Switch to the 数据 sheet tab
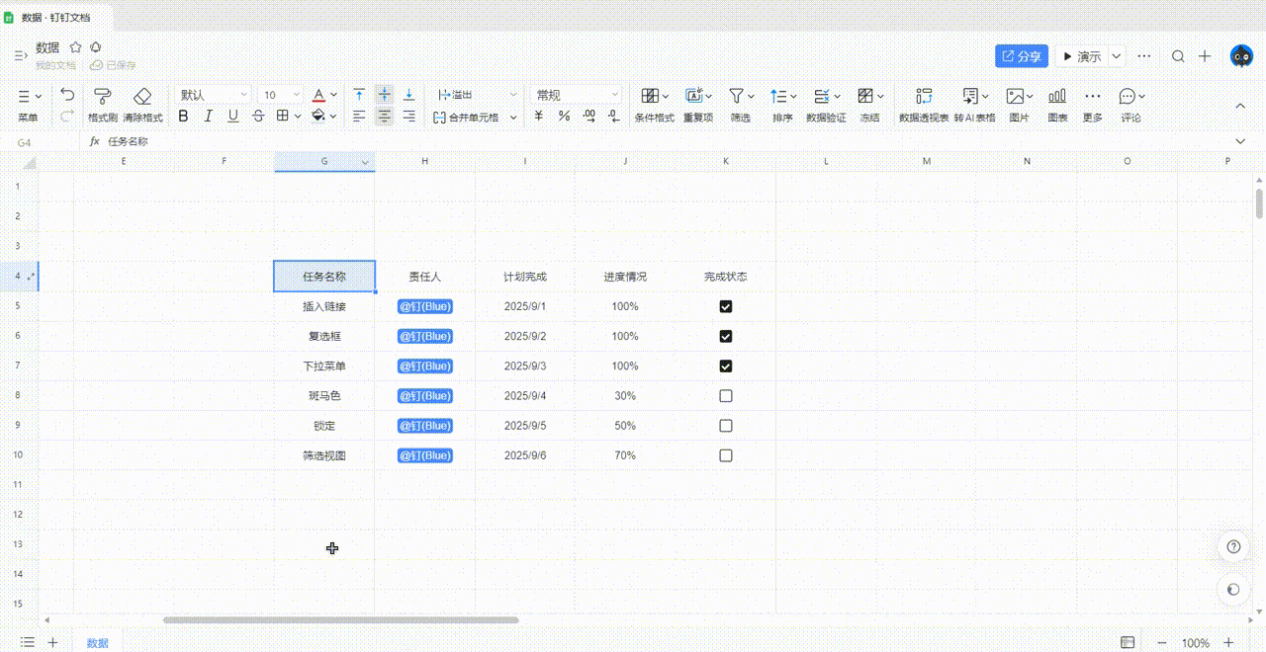Screen dimensions: 1266x652 pyautogui.click(x=98, y=643)
